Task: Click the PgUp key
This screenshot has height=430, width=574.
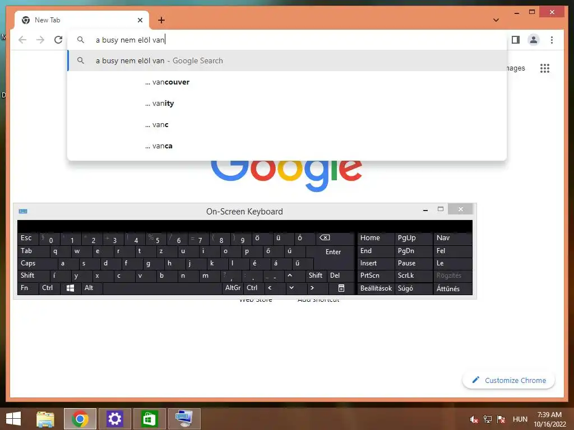Action: coord(413,239)
